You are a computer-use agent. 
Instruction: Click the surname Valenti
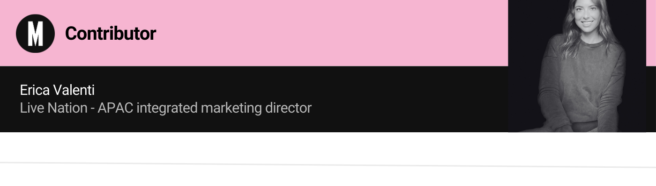75,90
